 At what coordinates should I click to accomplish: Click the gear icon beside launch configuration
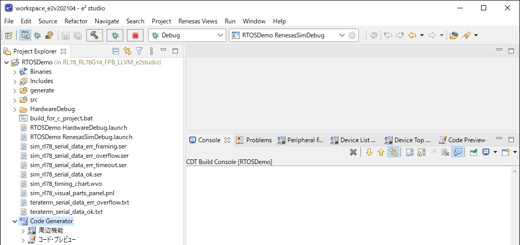(352, 35)
